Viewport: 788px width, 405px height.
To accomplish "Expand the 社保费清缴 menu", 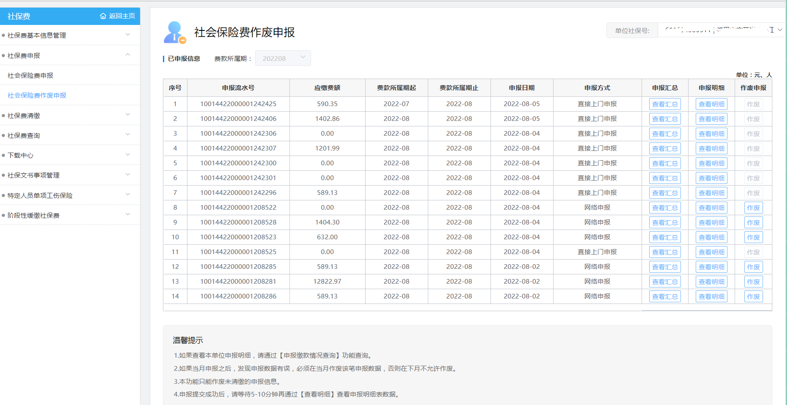I will tap(128, 115).
